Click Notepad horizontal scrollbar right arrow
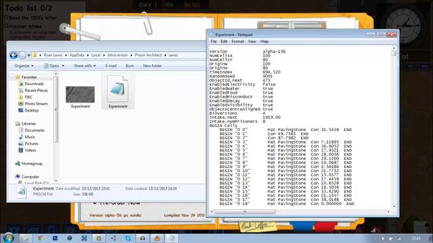433x243 pixels. [388, 211]
